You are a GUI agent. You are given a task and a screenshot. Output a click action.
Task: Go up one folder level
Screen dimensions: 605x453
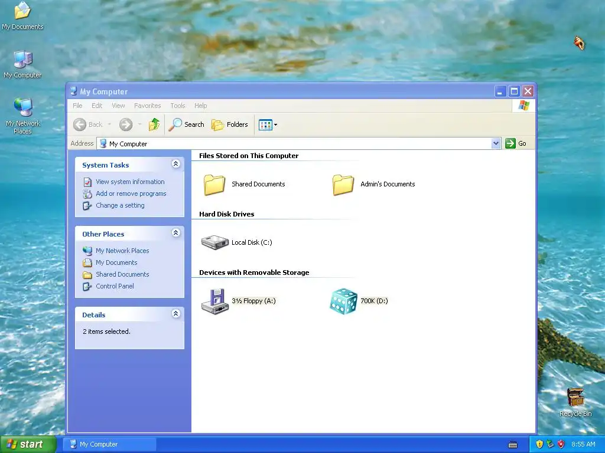tap(154, 124)
